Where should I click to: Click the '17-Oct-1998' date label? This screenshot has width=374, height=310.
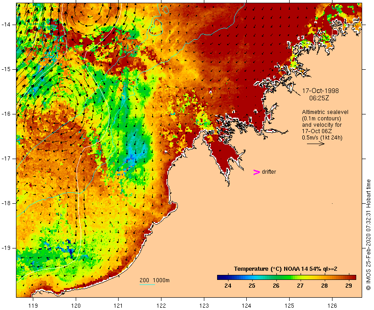pos(320,91)
